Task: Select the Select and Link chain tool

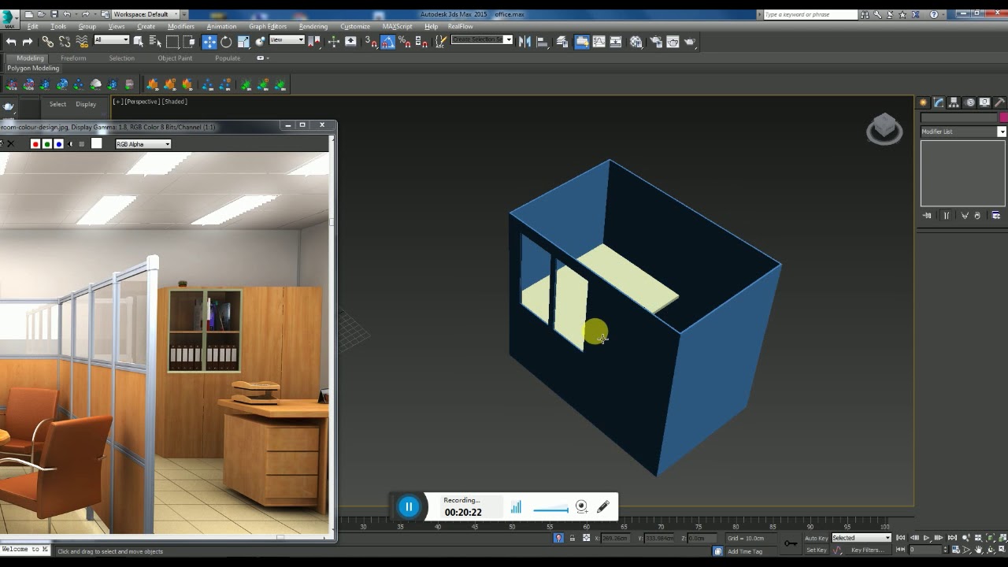Action: coord(48,42)
